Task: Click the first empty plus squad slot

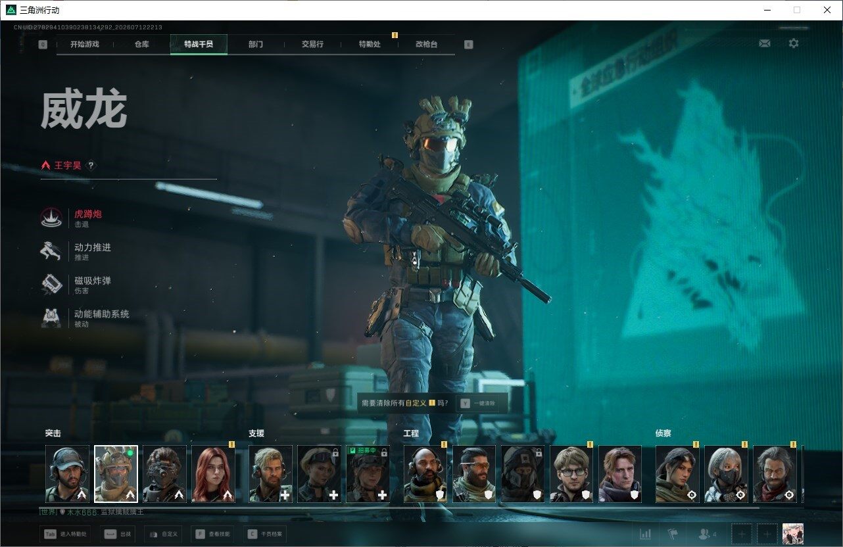Action: [x=742, y=534]
